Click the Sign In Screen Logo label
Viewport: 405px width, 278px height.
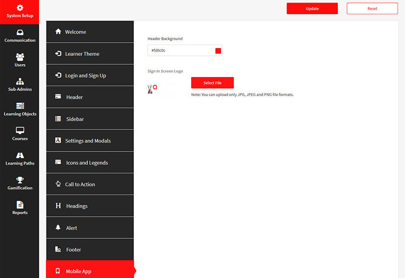click(x=165, y=71)
